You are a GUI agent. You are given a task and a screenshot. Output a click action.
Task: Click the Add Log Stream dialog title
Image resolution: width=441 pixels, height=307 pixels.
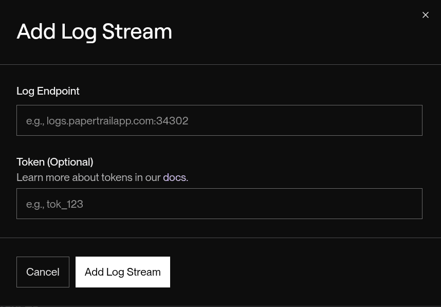click(x=94, y=31)
